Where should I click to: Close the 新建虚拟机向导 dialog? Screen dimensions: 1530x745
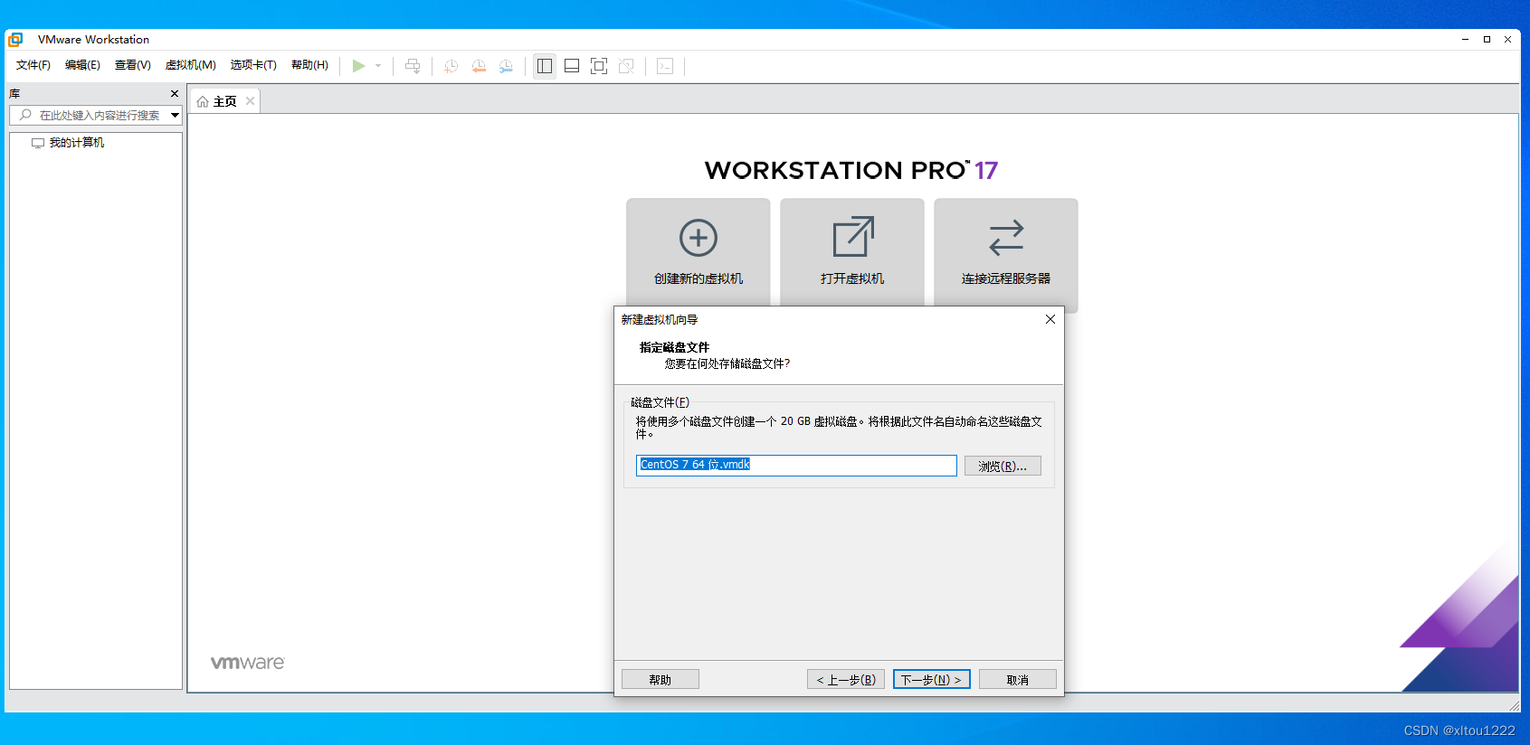(1050, 319)
